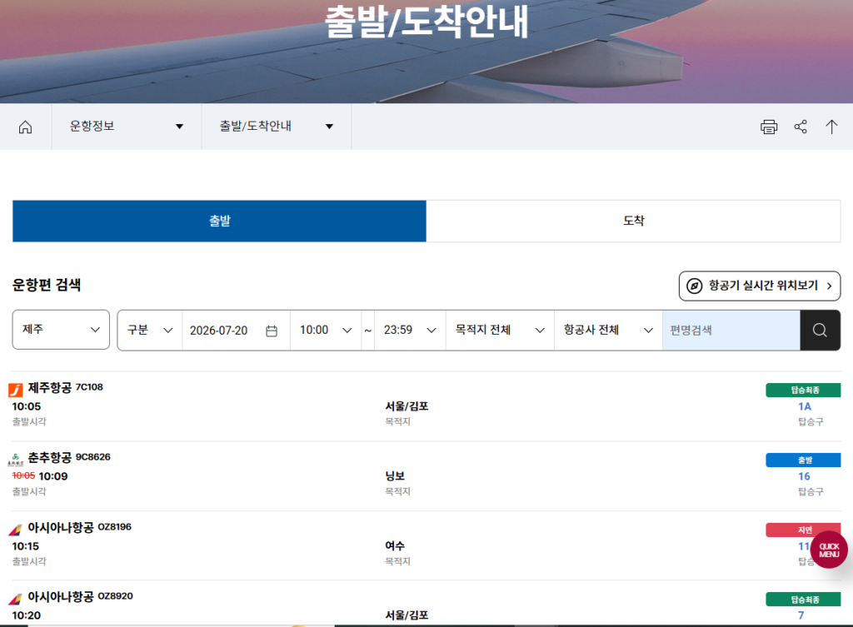
Task: Click the 탑승최종 badge for OZ8920
Action: [x=803, y=600]
